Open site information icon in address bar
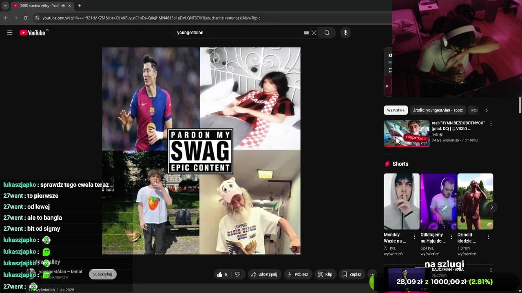Viewport: 522px width, 293px height. click(x=37, y=18)
